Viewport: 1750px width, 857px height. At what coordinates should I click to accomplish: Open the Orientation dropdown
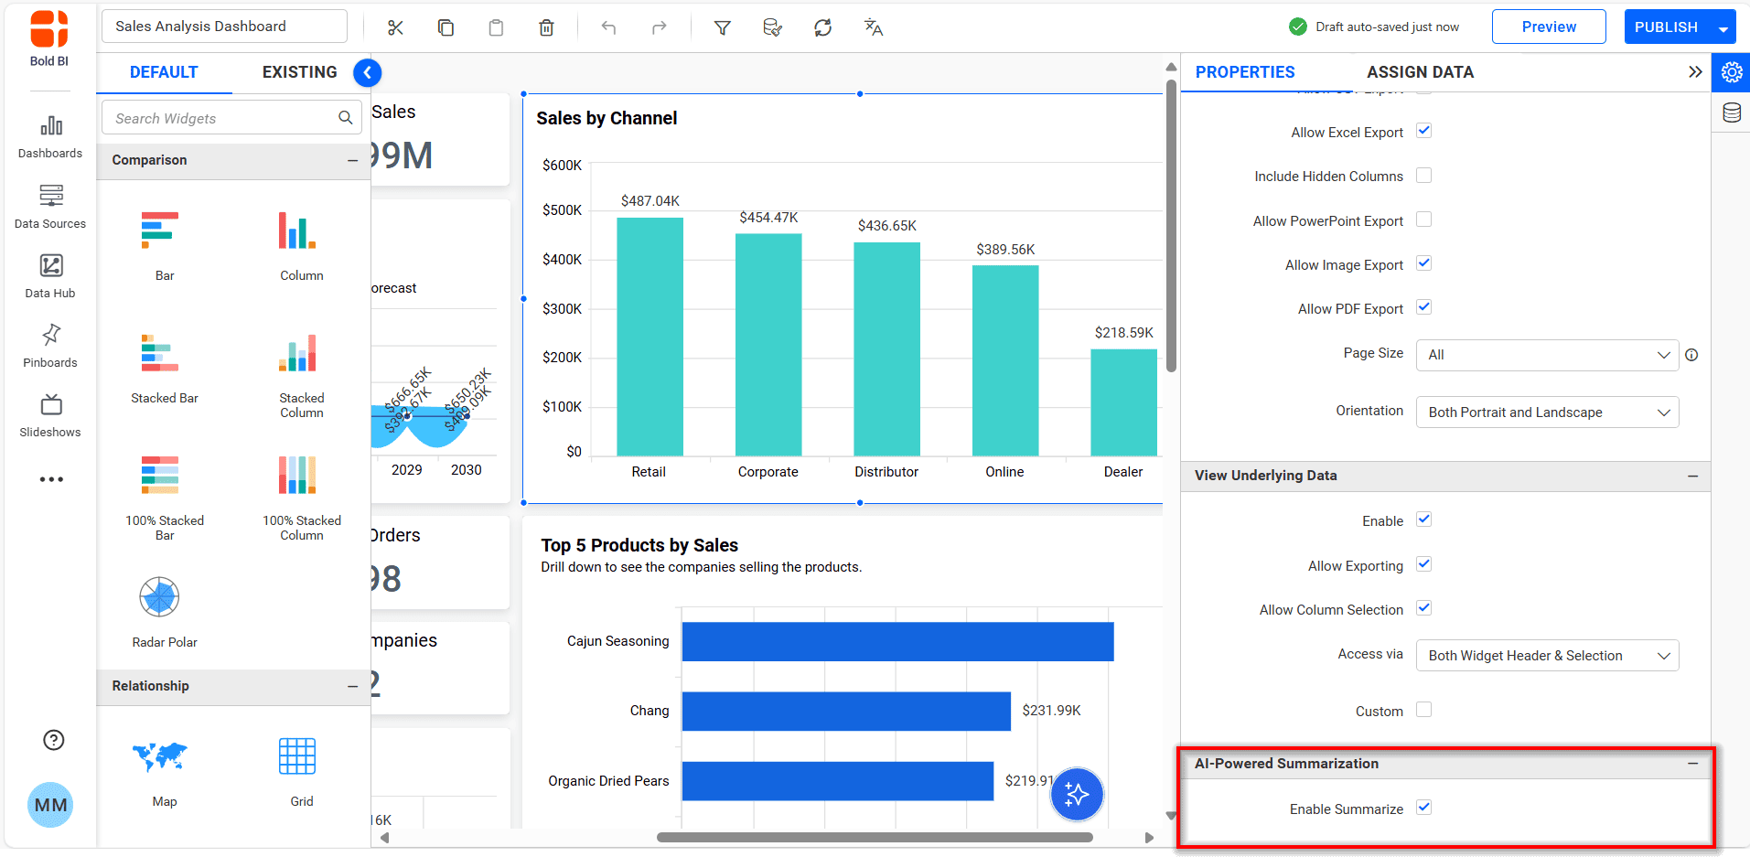(1546, 412)
